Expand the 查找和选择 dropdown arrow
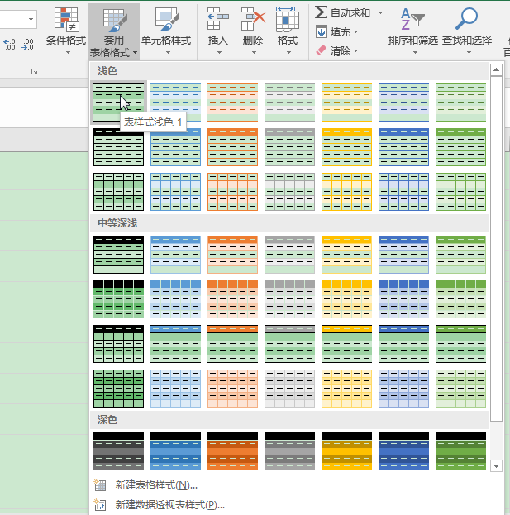The image size is (510, 515). point(469,53)
